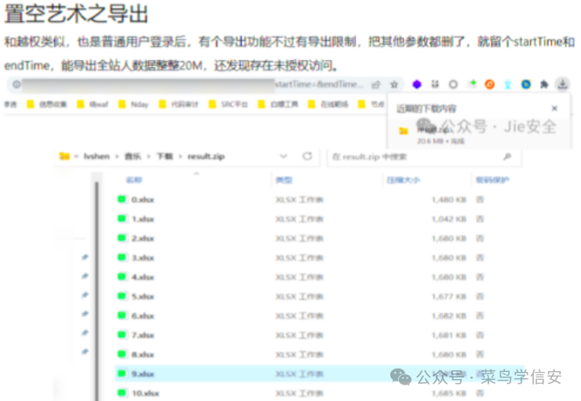Click the 1,682 KB size cell

449,315
